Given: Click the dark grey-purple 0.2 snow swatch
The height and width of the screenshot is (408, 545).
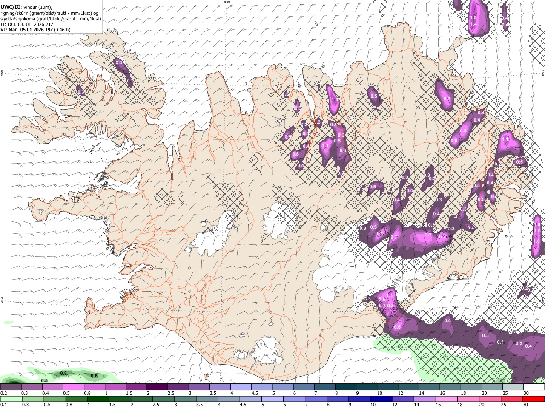Looking at the screenshot, I should [11, 387].
